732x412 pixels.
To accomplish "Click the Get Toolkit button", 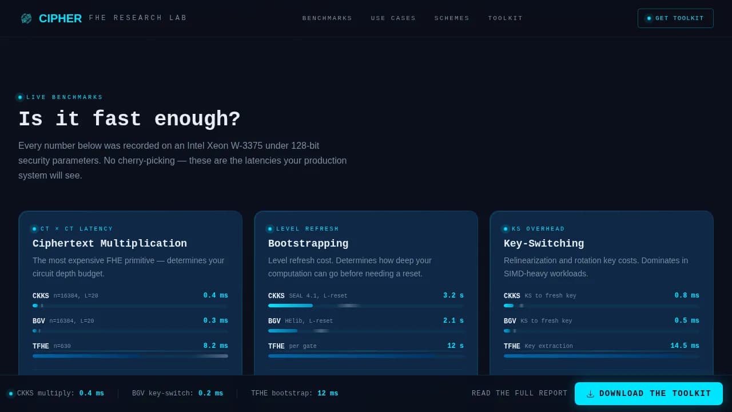I will 675,18.
